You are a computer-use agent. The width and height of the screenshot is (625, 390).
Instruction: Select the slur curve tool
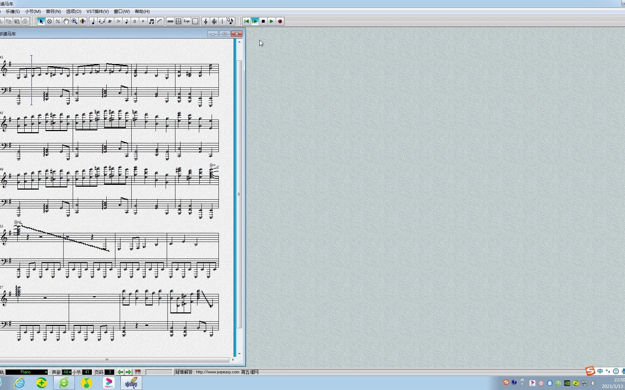pos(160,21)
